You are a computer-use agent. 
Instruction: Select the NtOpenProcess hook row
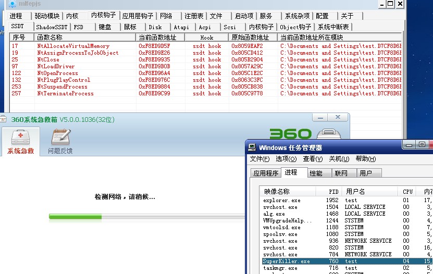pyautogui.click(x=206, y=73)
